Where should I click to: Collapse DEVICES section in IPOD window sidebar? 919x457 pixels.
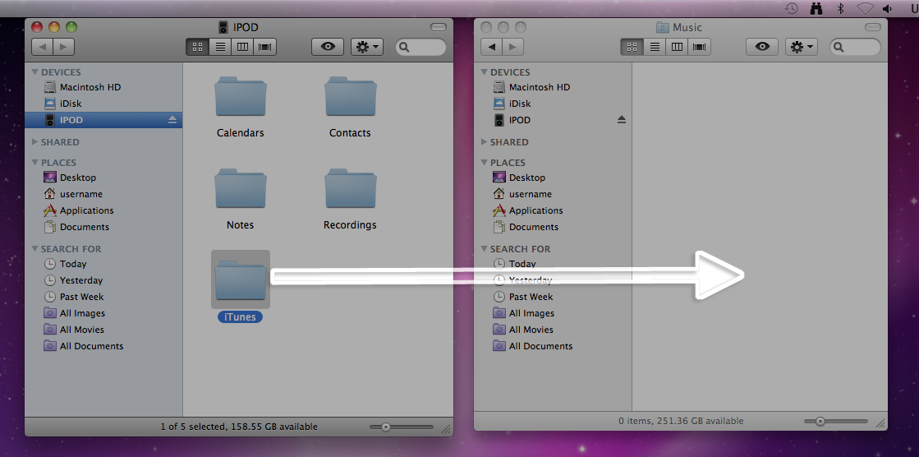coord(35,72)
